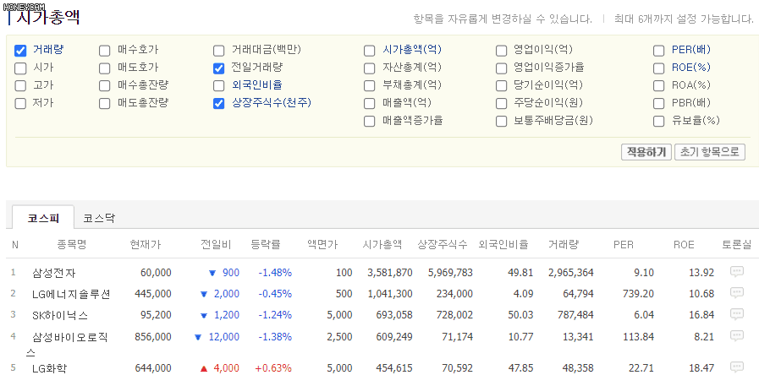The image size is (759, 386).
Task: Open the LG화학 stock link
Action: pyautogui.click(x=49, y=368)
